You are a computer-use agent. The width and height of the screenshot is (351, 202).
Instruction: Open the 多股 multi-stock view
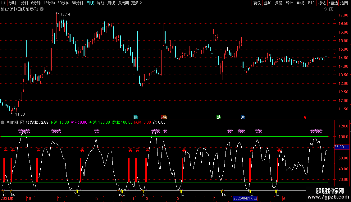(x=278, y=3)
